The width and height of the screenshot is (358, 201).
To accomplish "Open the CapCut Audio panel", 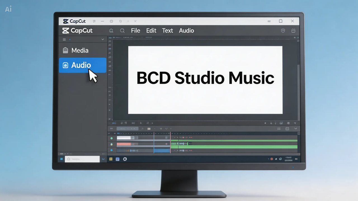I will (81, 65).
